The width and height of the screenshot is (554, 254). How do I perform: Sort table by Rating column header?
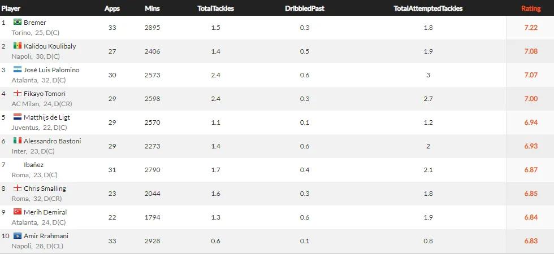coord(530,8)
